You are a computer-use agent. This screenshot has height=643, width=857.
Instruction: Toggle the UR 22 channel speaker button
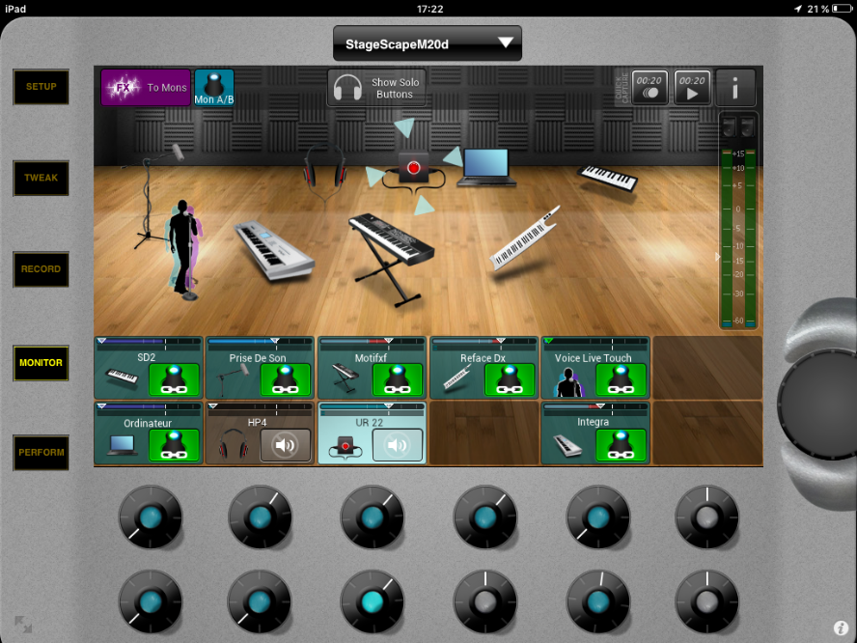pyautogui.click(x=398, y=445)
